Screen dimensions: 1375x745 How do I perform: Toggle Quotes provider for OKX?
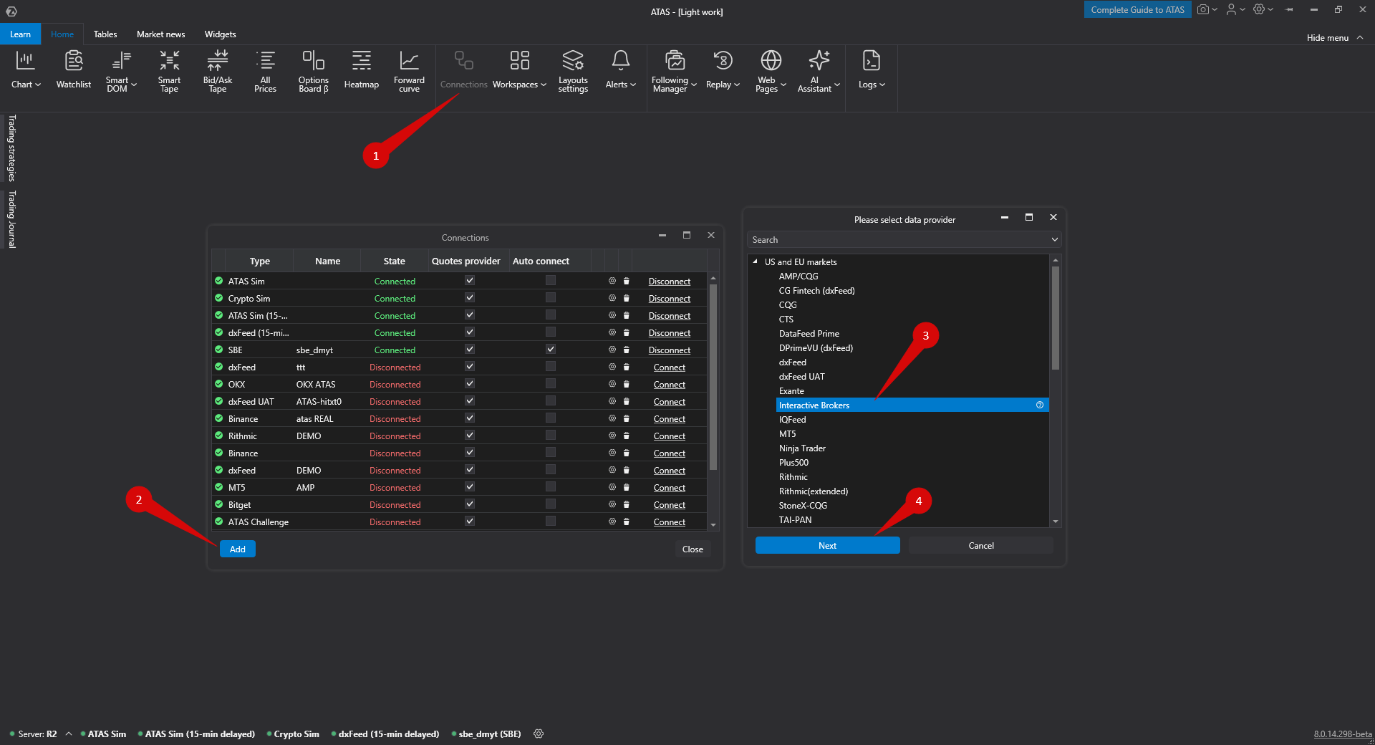(x=470, y=383)
